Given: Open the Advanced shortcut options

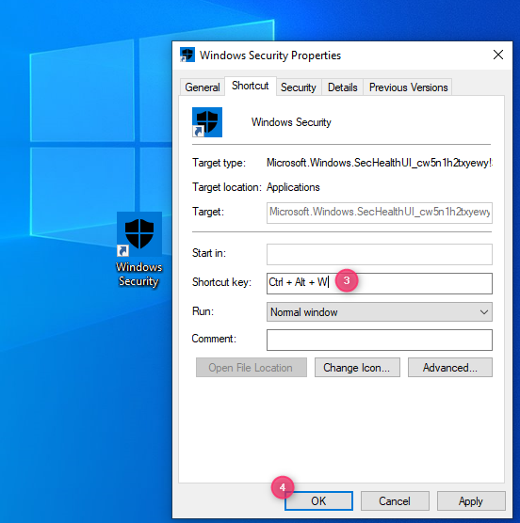Looking at the screenshot, I should click(450, 368).
